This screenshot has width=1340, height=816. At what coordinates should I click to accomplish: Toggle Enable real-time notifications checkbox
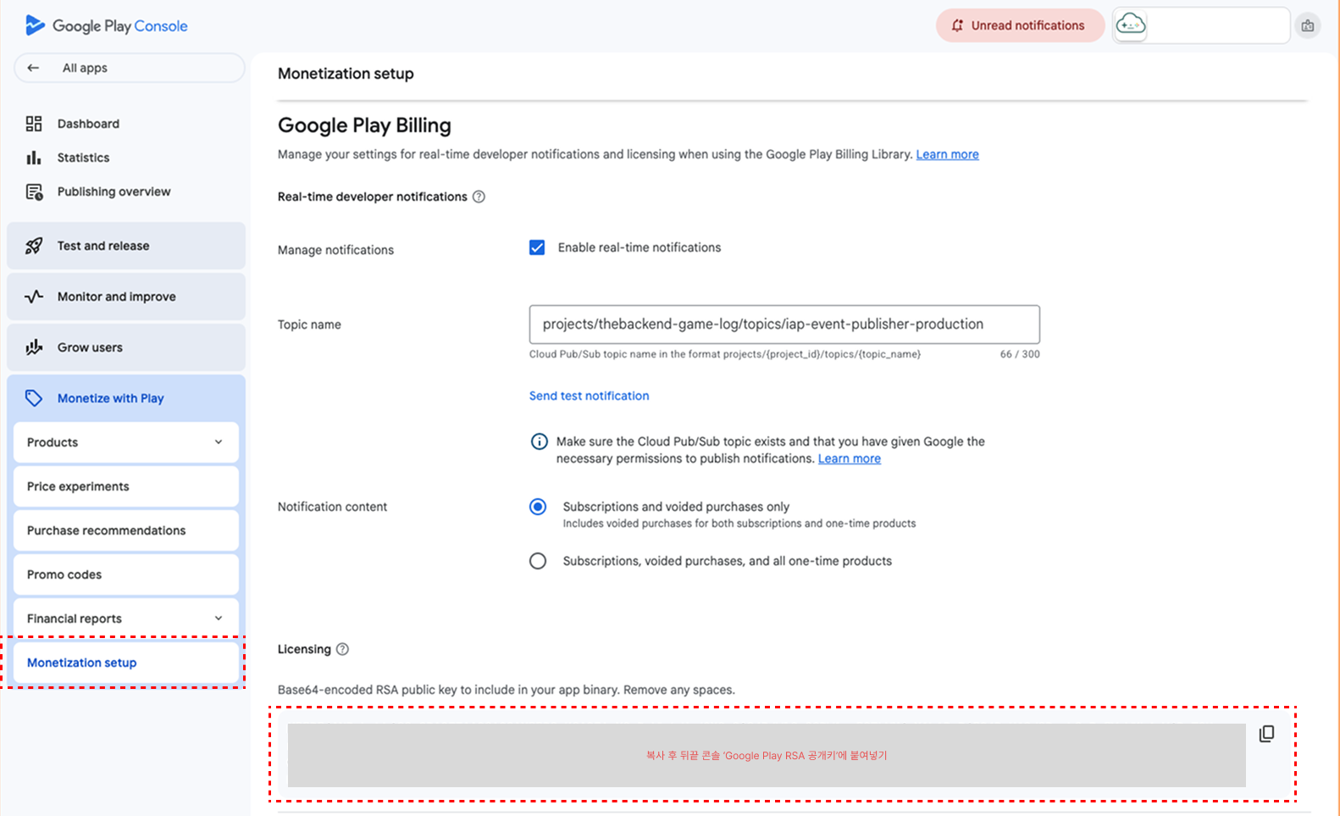coord(537,247)
